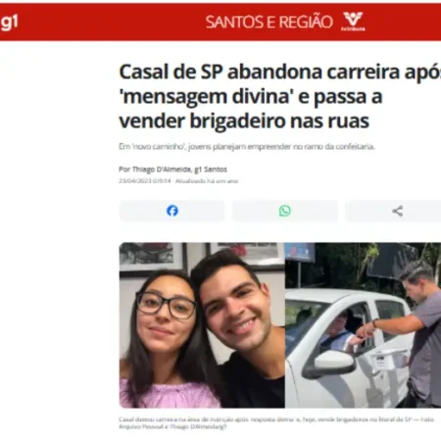This screenshot has height=441, width=441.
Task: Go to the Santos e Região section
Action: click(269, 23)
